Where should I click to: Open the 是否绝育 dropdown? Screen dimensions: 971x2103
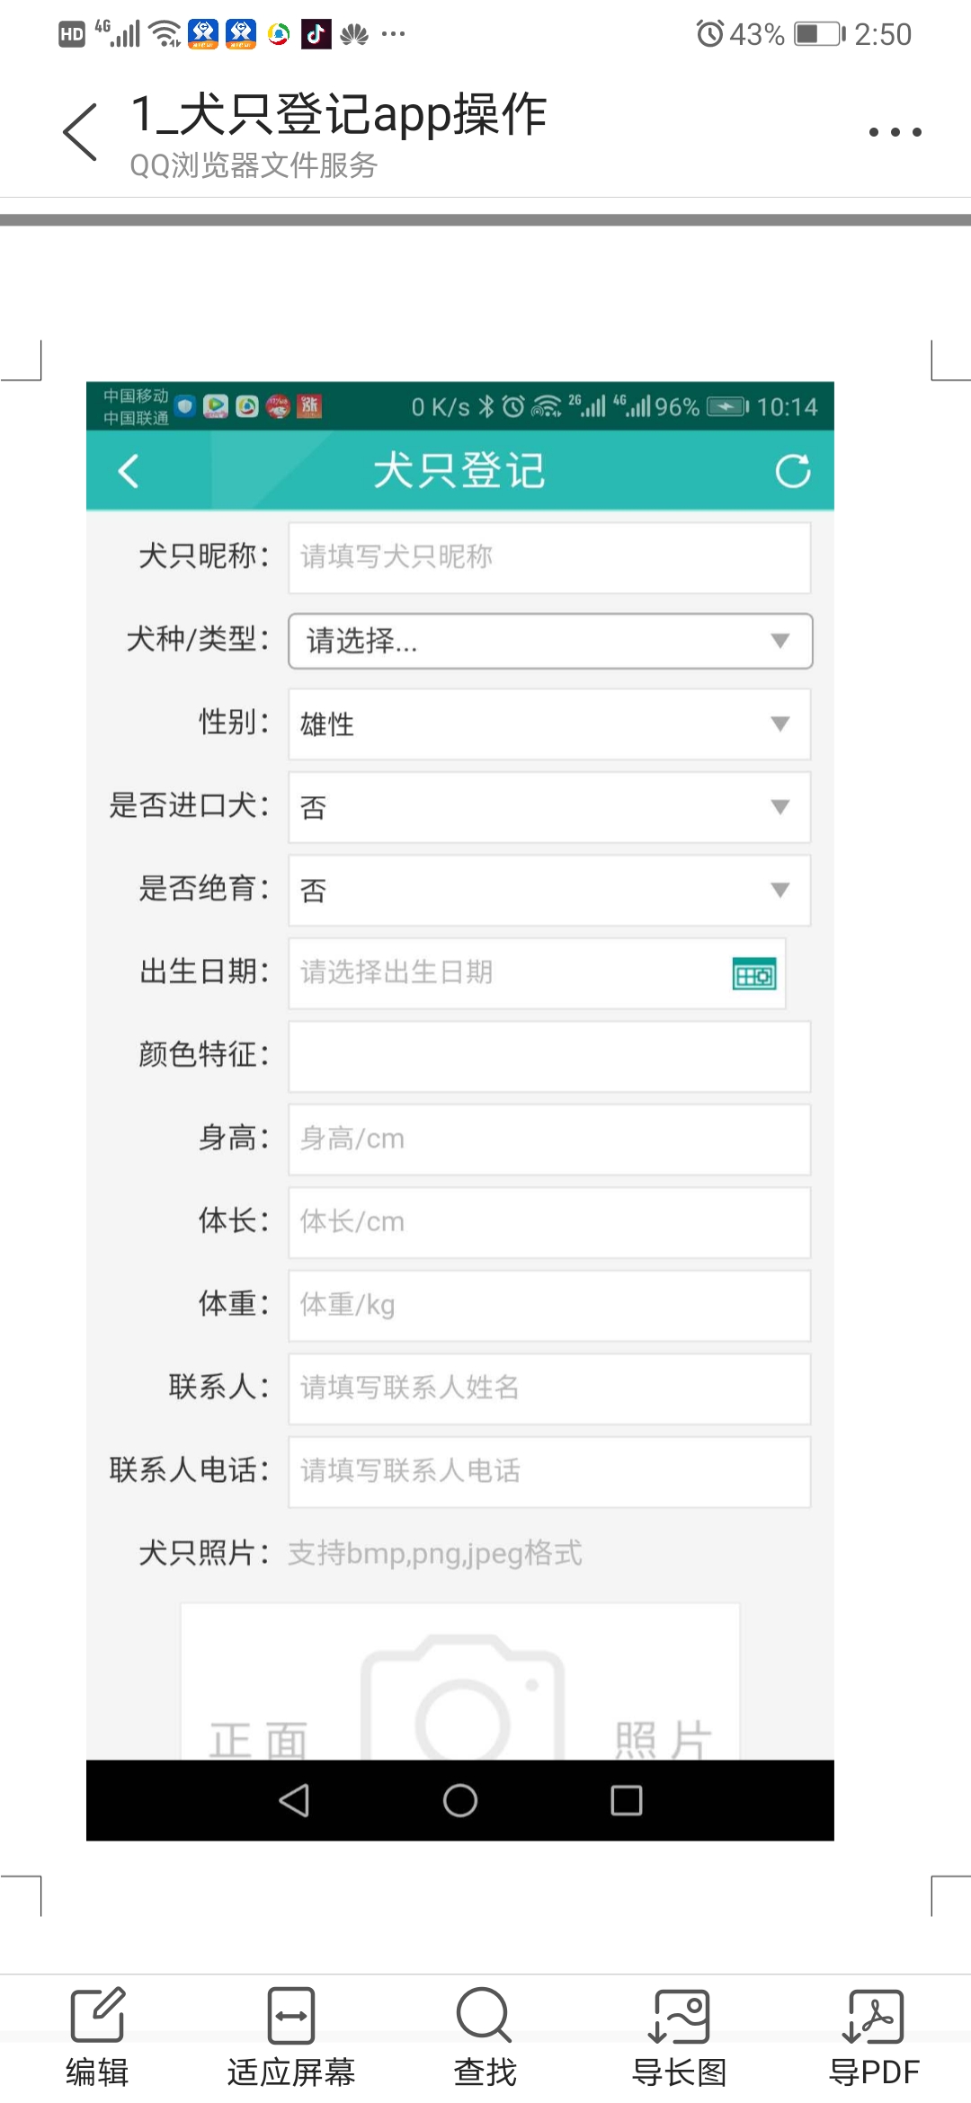click(549, 890)
